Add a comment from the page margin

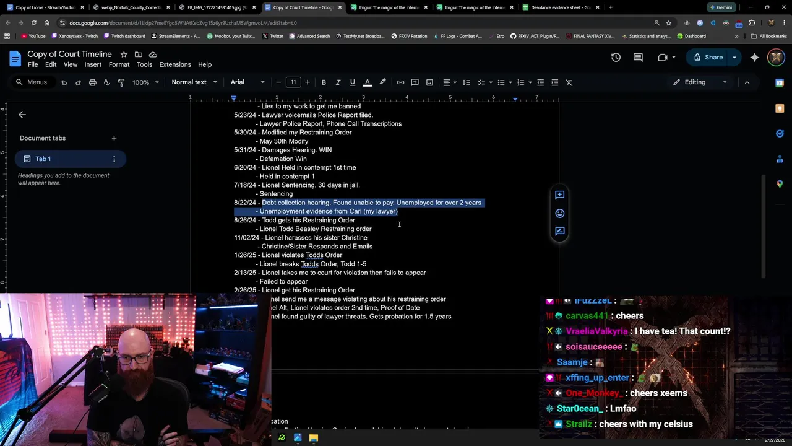560,195
